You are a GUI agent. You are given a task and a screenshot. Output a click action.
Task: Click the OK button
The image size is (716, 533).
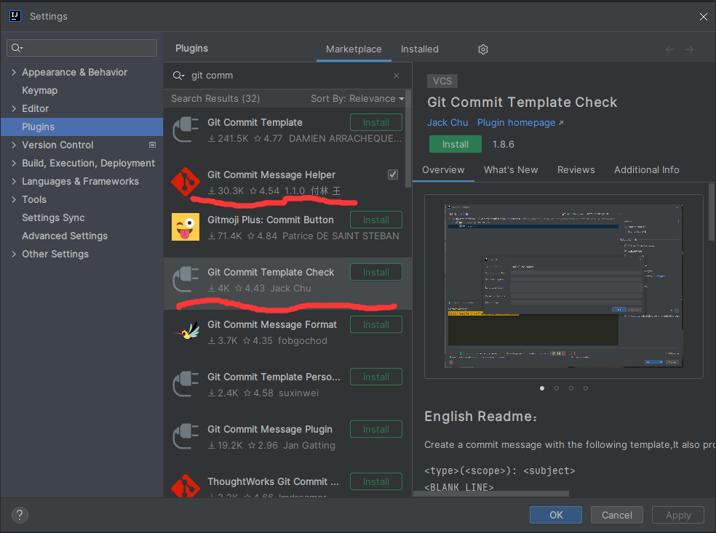pos(556,516)
